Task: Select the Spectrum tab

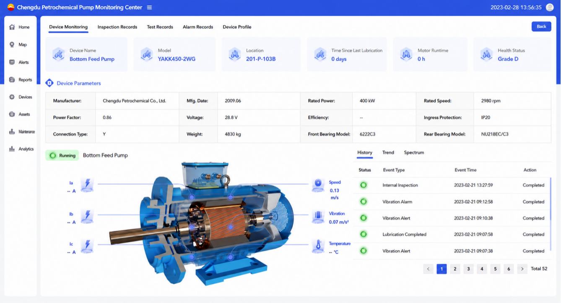Action: (414, 152)
